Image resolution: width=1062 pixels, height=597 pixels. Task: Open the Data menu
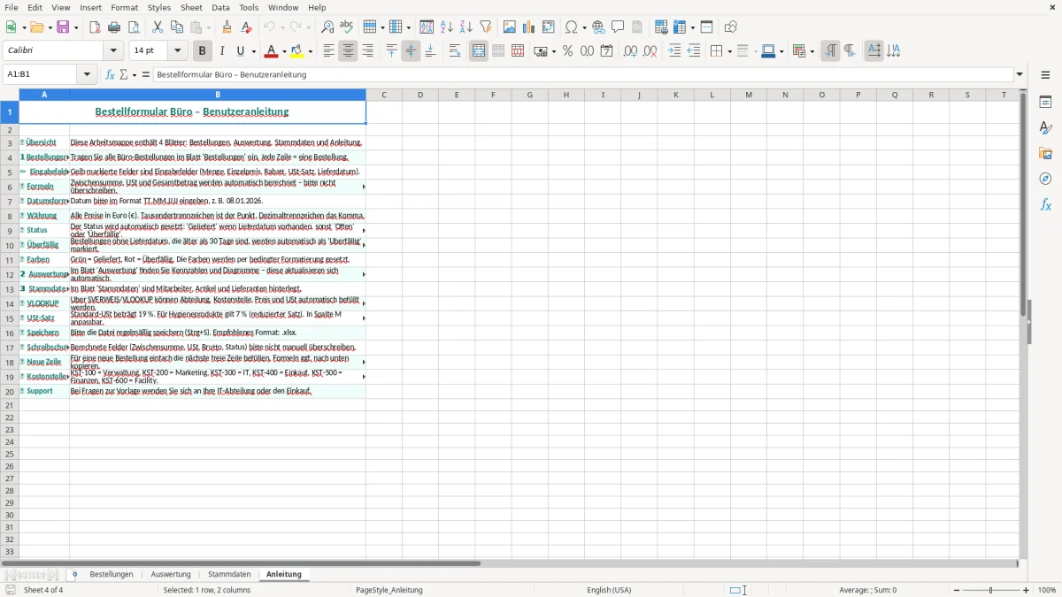click(x=220, y=7)
